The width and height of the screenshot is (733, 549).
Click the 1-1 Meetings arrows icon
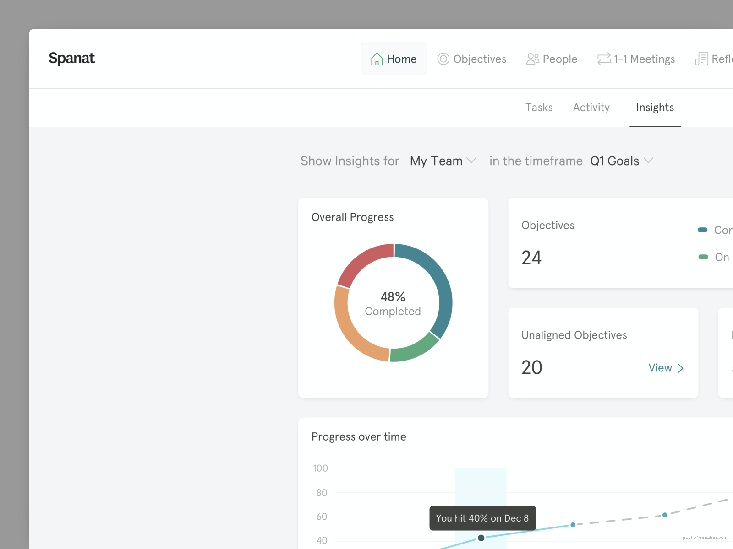(604, 59)
